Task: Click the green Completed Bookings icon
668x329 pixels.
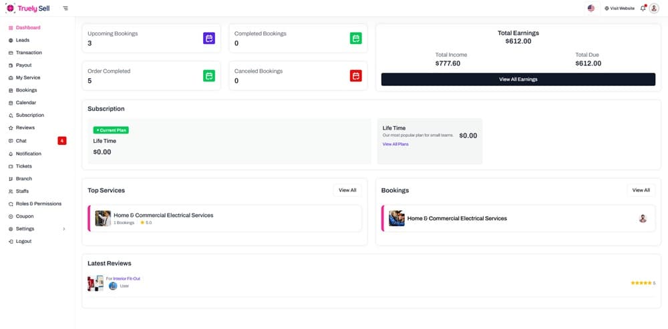Action: pos(356,39)
